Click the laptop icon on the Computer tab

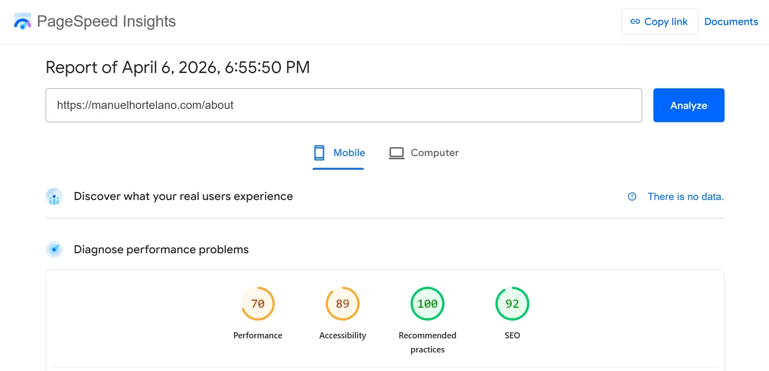pyautogui.click(x=396, y=152)
